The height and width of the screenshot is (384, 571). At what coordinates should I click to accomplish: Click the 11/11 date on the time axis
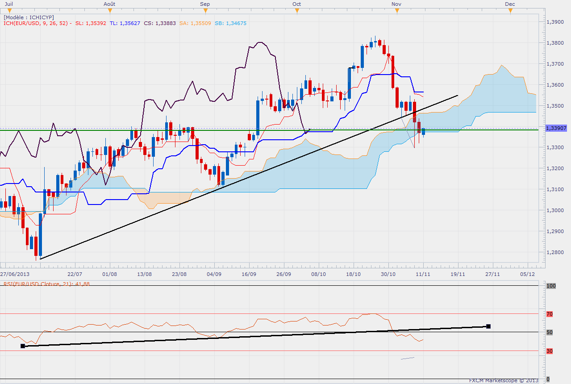coord(423,274)
